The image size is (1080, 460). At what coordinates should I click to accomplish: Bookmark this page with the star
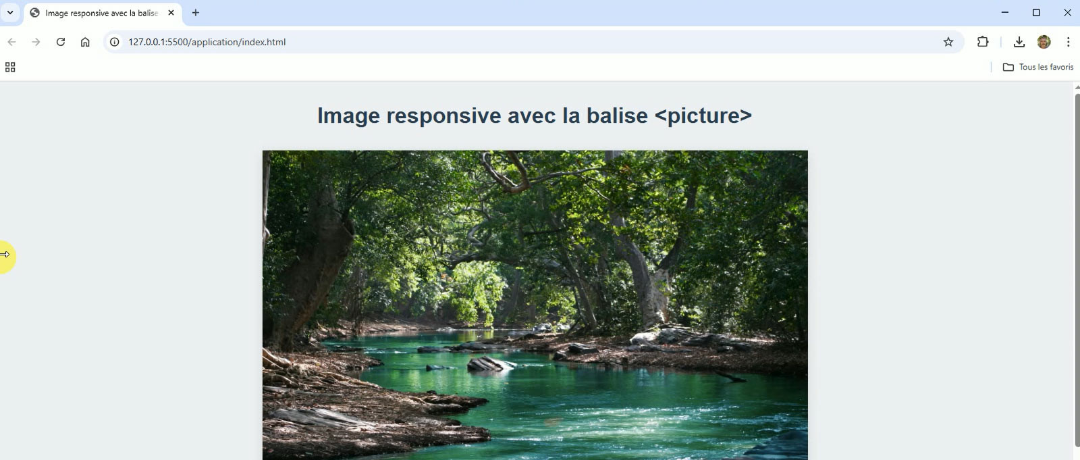pos(948,42)
